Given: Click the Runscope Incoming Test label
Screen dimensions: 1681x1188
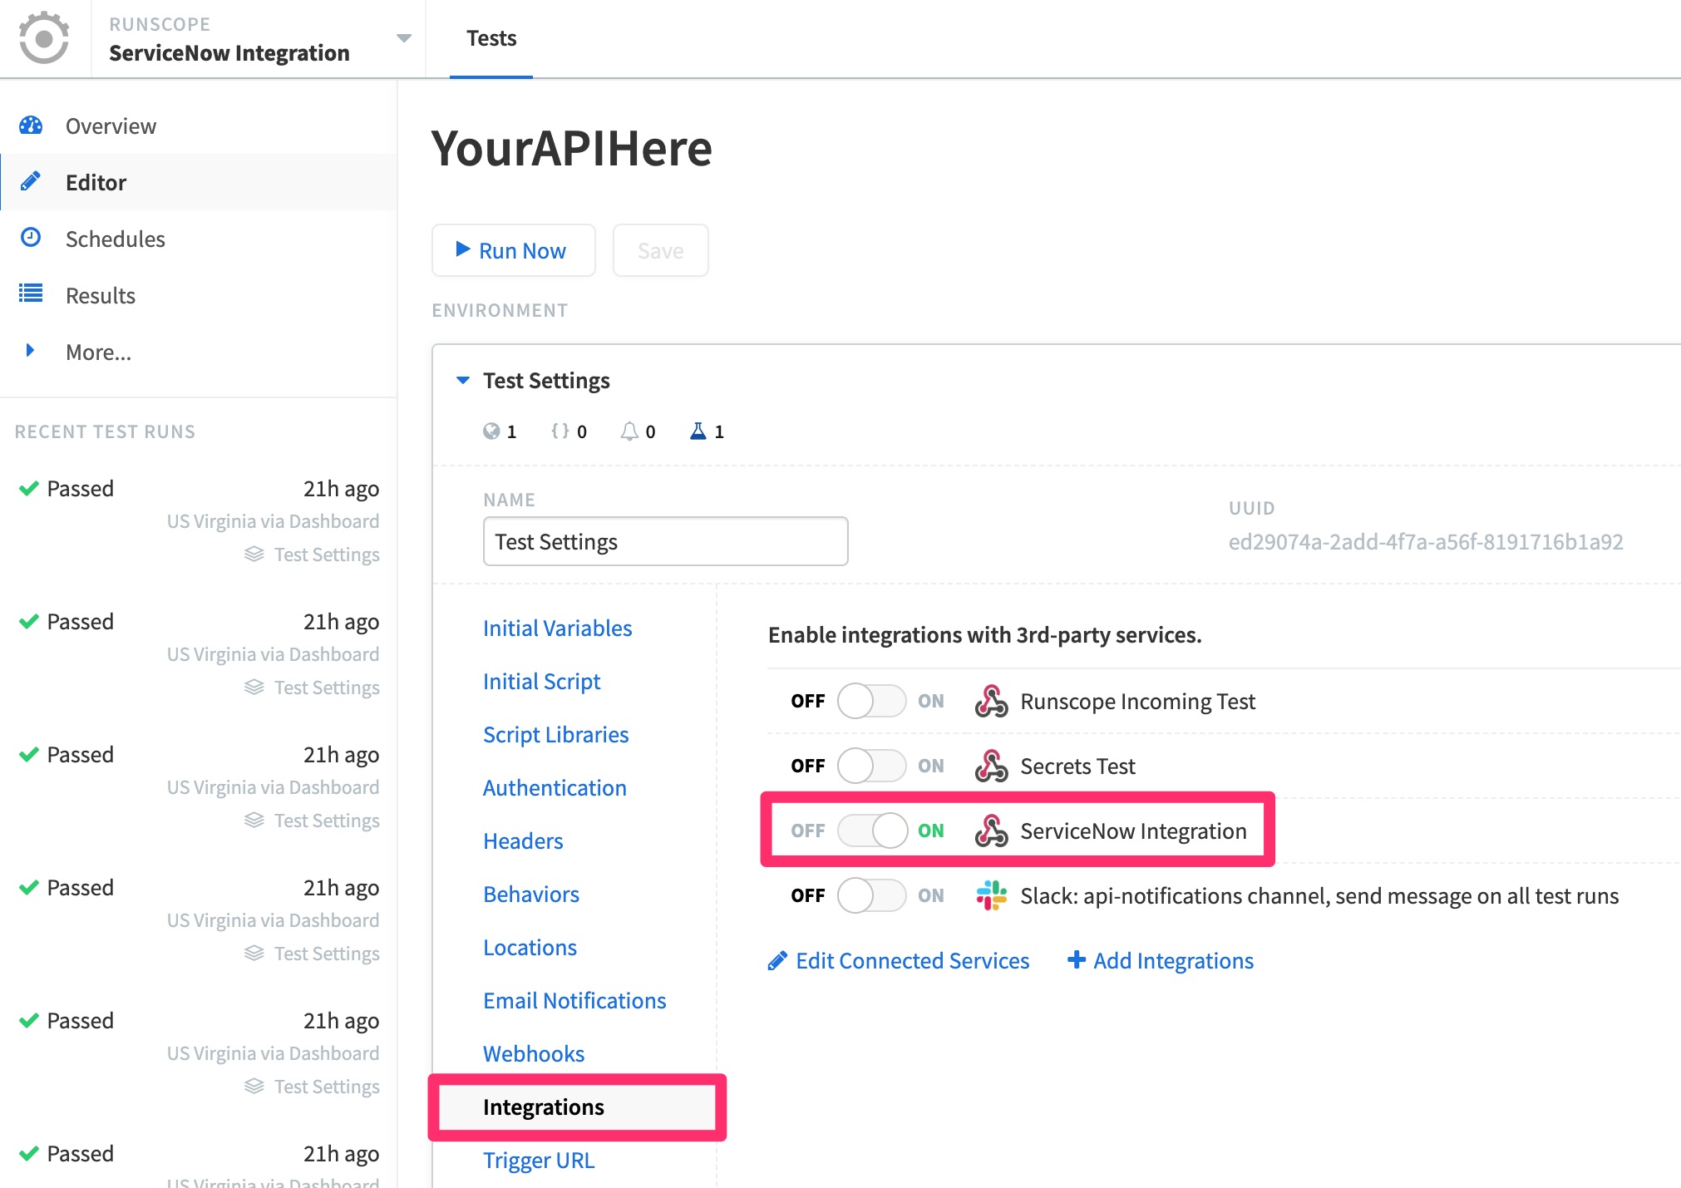Looking at the screenshot, I should [x=1137, y=701].
